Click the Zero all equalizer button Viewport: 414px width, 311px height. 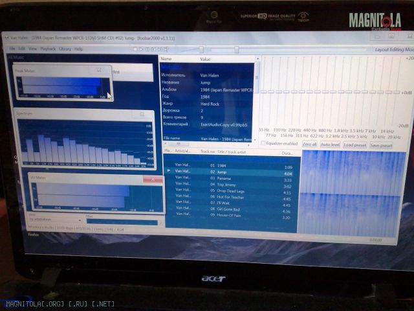pyautogui.click(x=310, y=144)
